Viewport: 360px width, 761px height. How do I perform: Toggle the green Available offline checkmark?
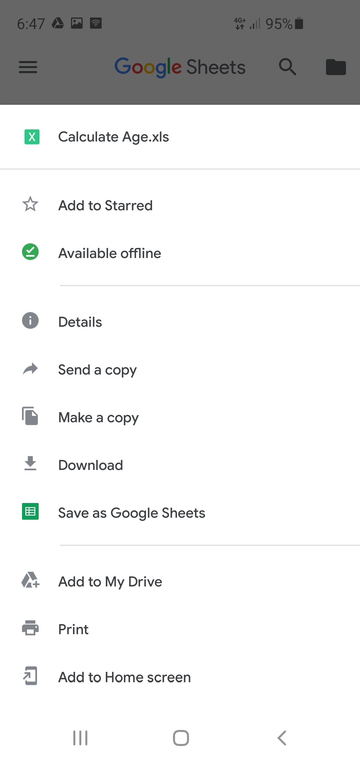pyautogui.click(x=30, y=252)
